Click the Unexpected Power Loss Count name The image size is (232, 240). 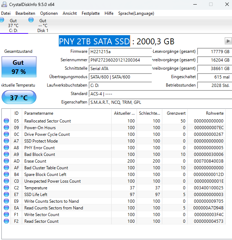[x=52, y=181]
